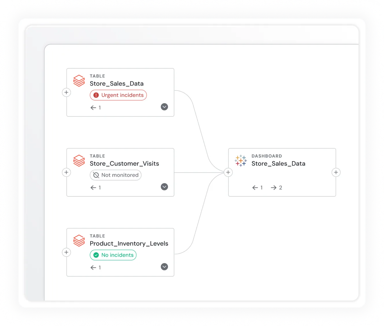Click the red alert icon in Urgent incidents
Image resolution: width=384 pixels, height=326 pixels.
(96, 95)
